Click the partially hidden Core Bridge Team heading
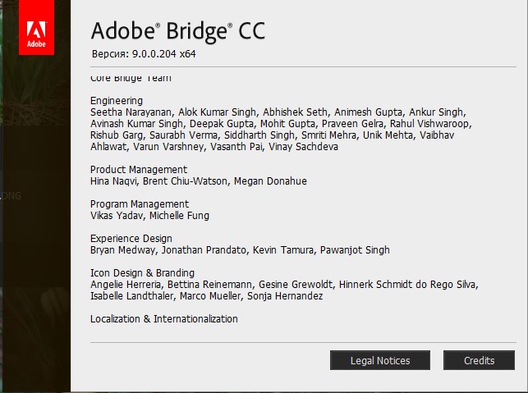528x393 pixels. [131, 79]
